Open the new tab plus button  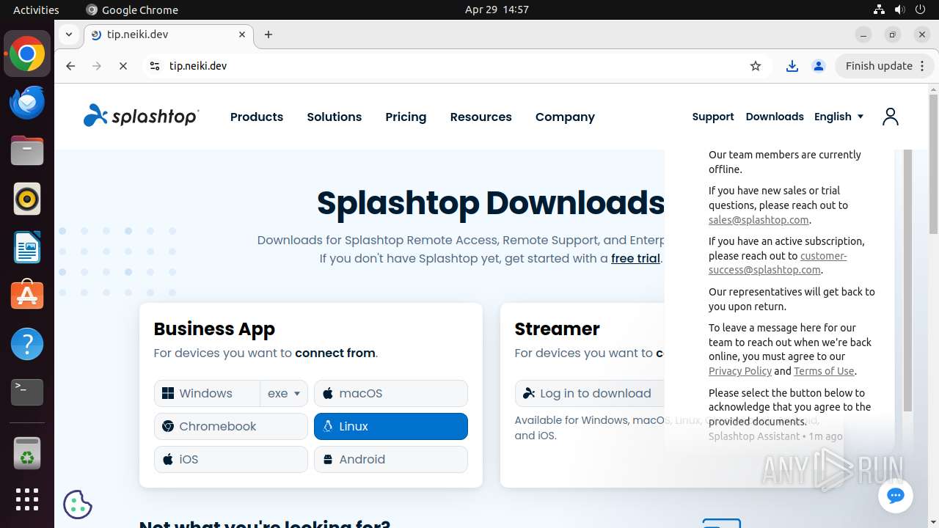pos(268,34)
